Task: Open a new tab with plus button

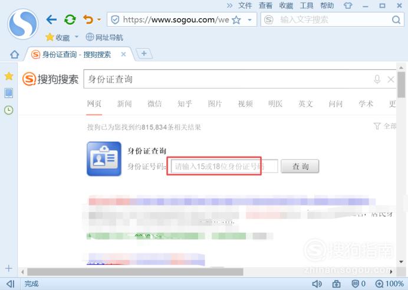Action: 144,54
